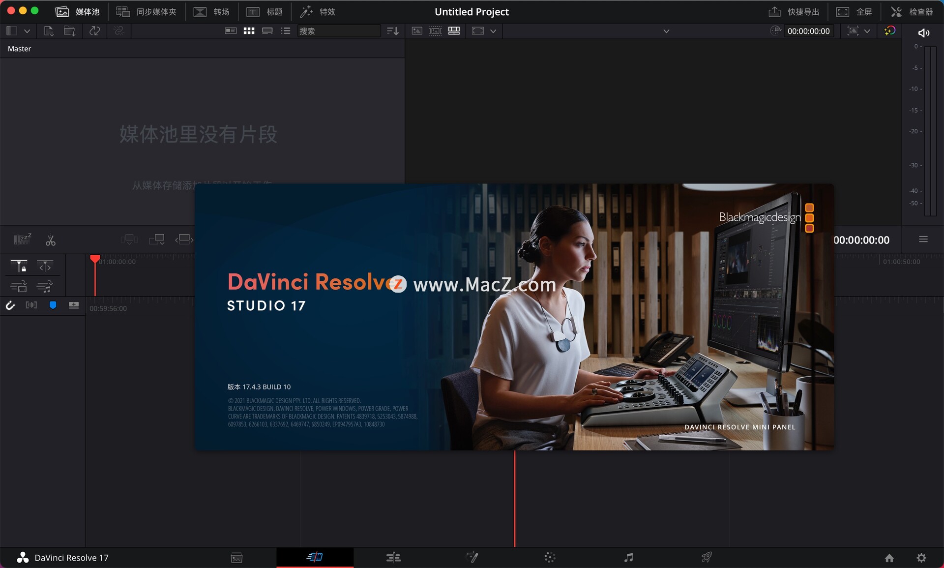The image size is (944, 568).
Task: Switch to the Fairlight music note page
Action: [628, 557]
